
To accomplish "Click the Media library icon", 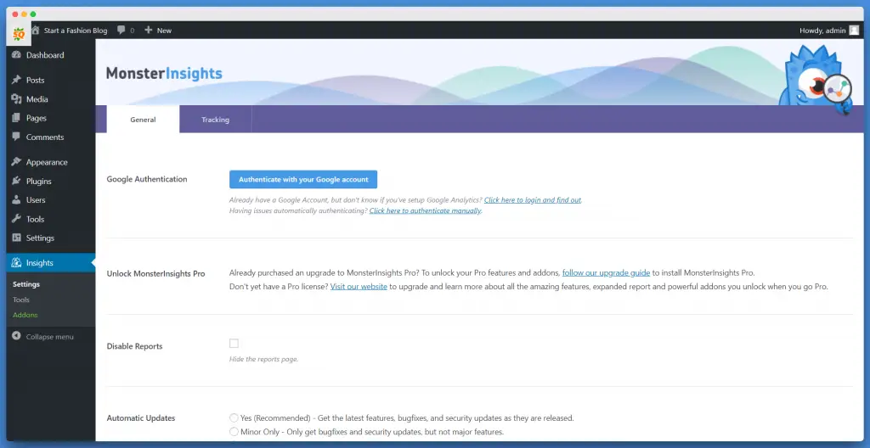I will (16, 99).
